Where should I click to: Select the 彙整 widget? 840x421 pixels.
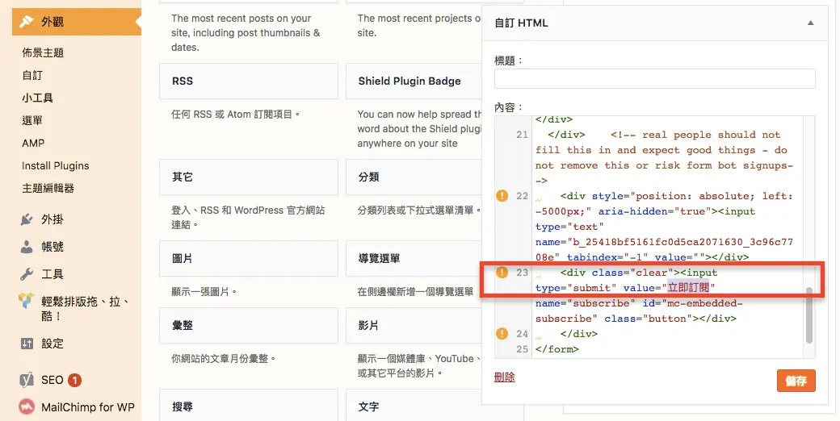click(249, 325)
